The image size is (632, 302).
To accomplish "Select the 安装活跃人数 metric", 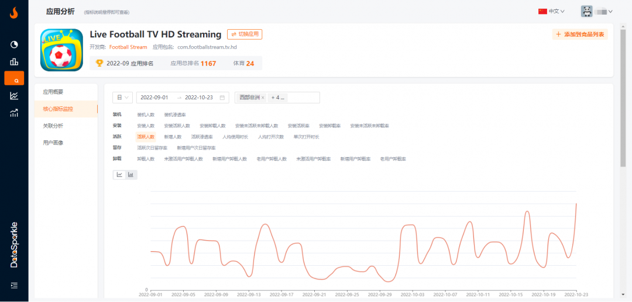I will click(177, 126).
